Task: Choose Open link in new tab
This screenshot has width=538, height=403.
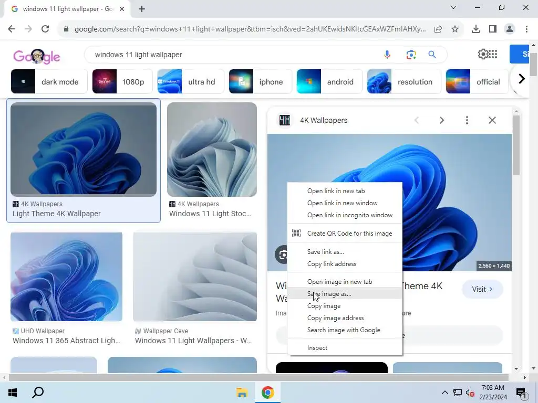Action: 345,191
